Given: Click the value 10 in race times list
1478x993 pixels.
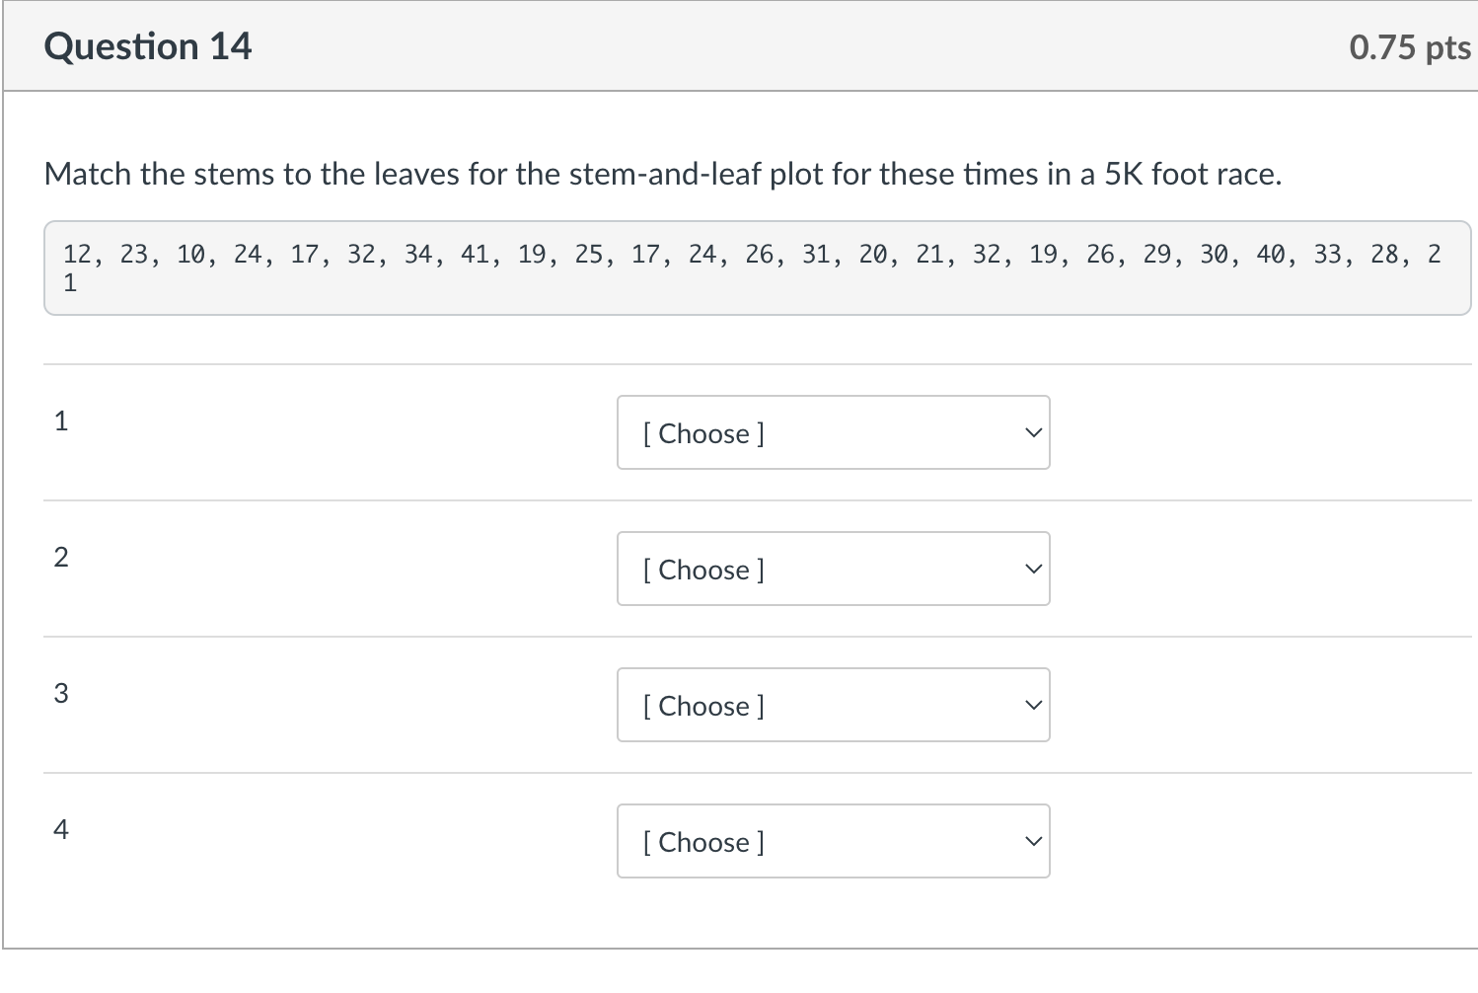Looking at the screenshot, I should 190,255.
